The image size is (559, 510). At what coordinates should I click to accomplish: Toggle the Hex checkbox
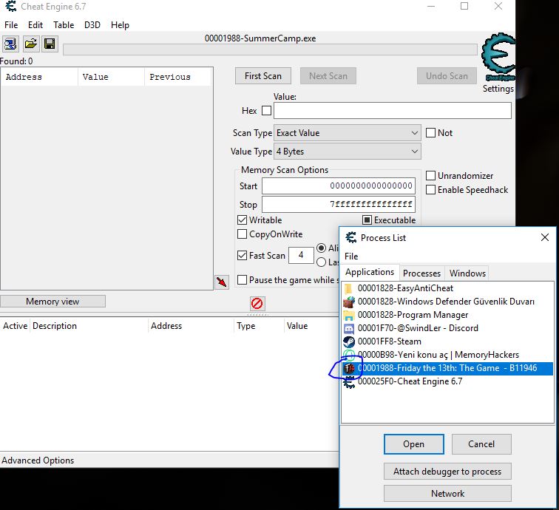(x=266, y=110)
